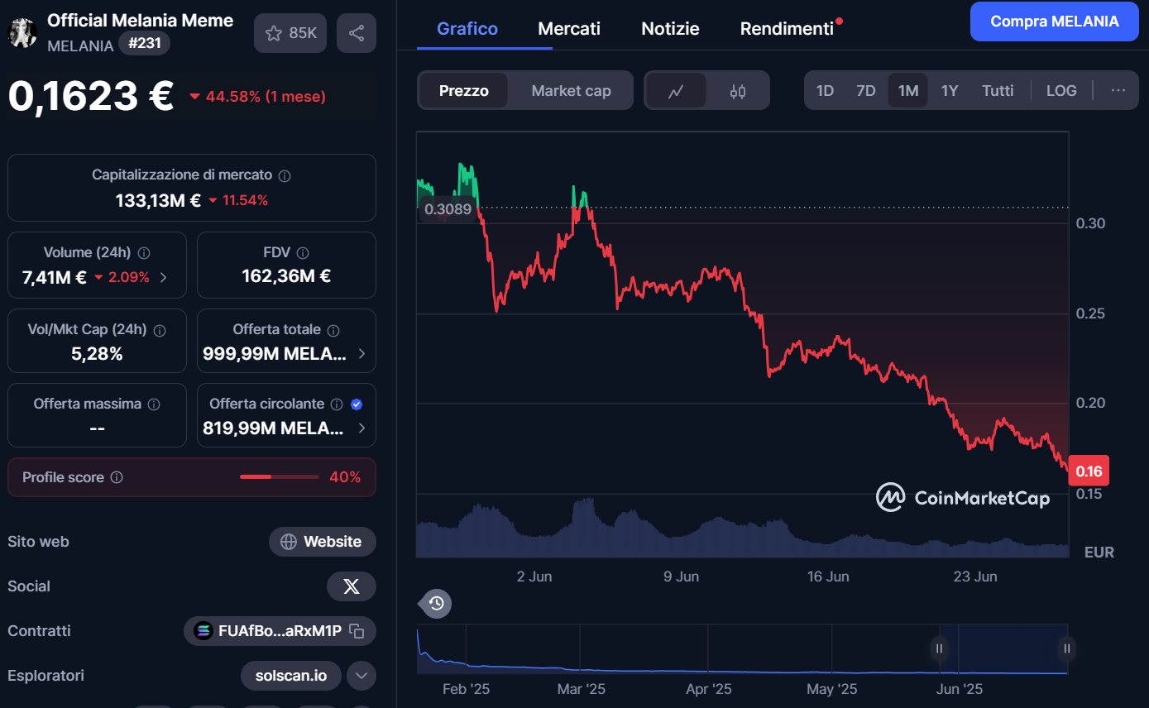Image resolution: width=1149 pixels, height=708 pixels.
Task: Open the Grafico tab
Action: pos(467,28)
